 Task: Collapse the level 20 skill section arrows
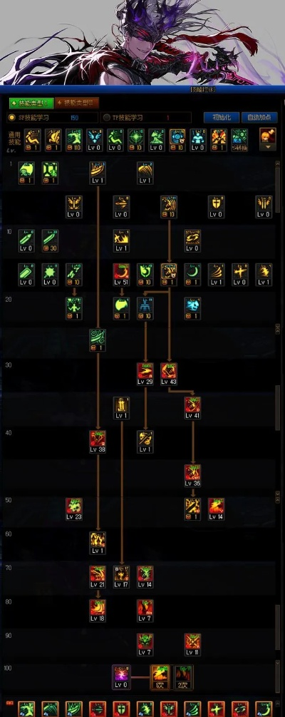click(x=277, y=328)
